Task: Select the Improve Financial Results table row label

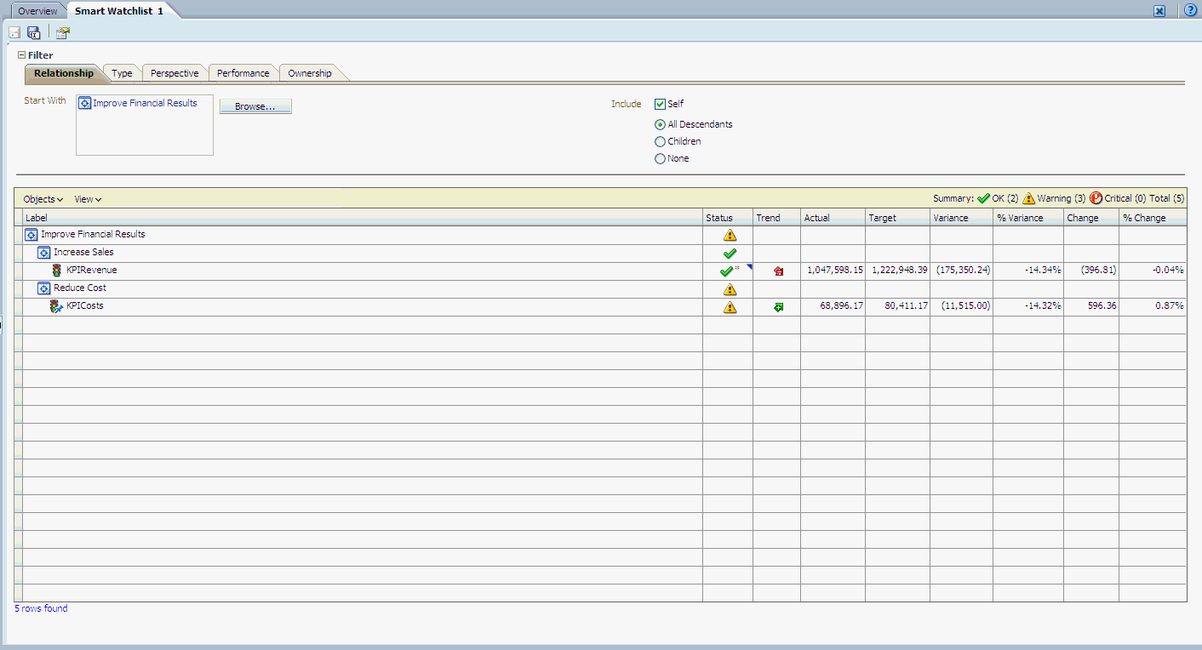Action: [93, 235]
